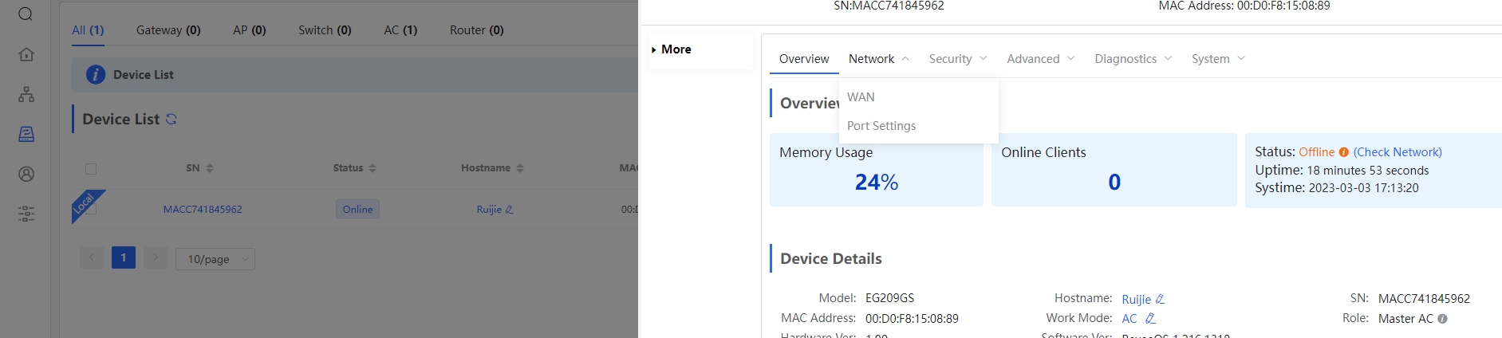Toggle the select-all checkbox in table header

(x=91, y=169)
